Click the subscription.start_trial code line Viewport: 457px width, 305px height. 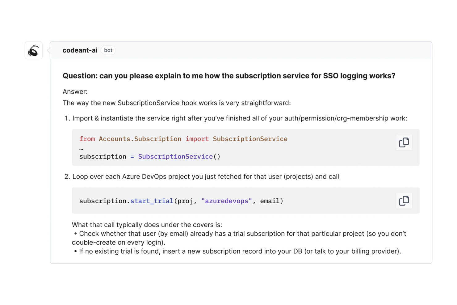tap(181, 201)
